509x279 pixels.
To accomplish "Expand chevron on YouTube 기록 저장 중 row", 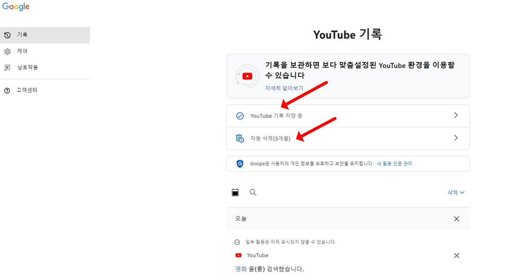I will point(456,116).
